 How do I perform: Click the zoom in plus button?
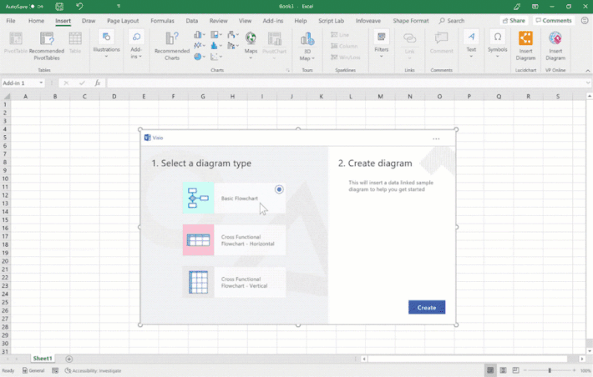click(574, 370)
